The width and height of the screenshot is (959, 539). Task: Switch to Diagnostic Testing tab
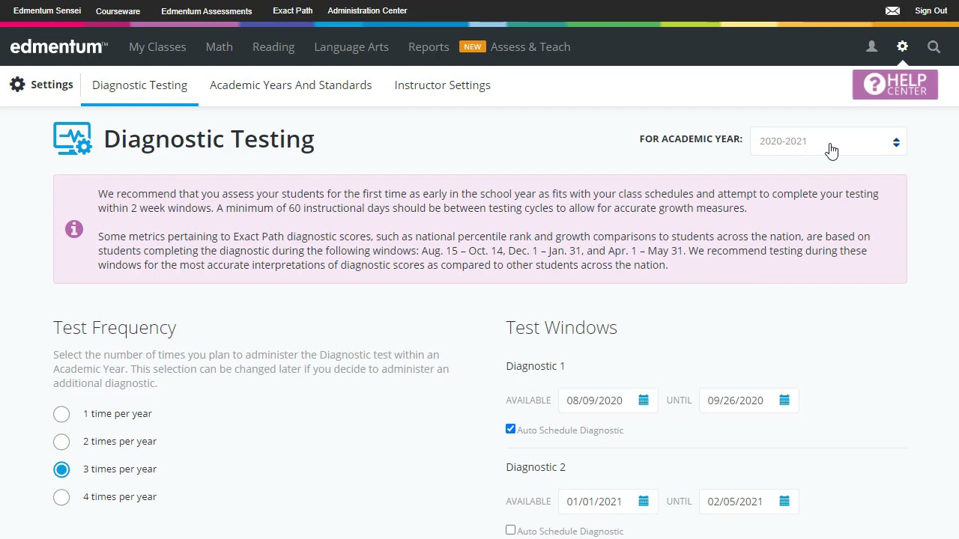pyautogui.click(x=139, y=85)
